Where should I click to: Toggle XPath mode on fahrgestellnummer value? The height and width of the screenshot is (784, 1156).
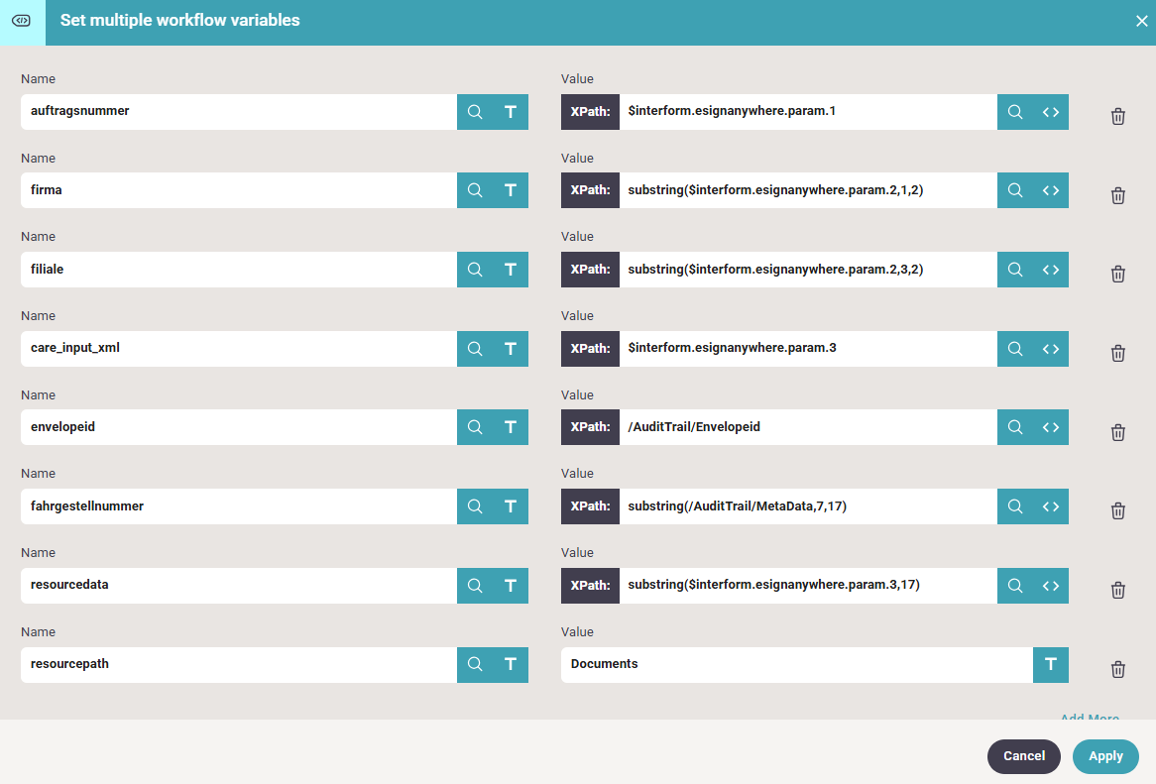click(590, 506)
